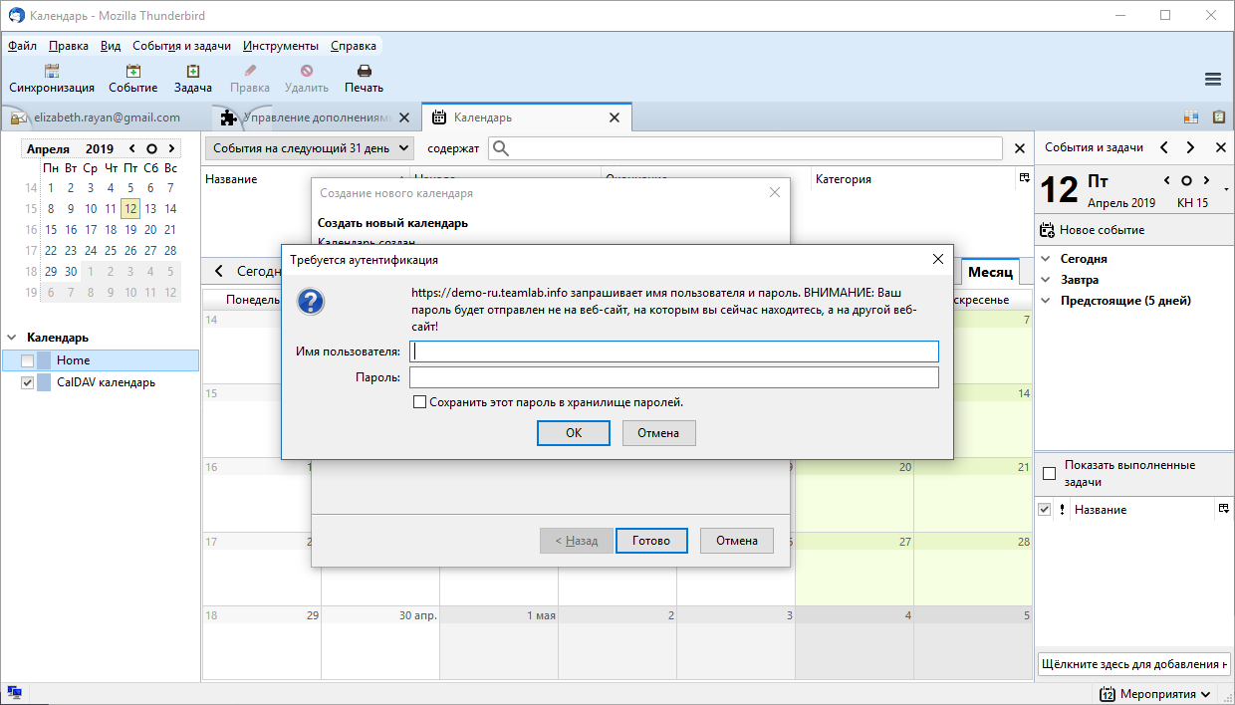
Task: Open the Мероприятия status bar dropdown
Action: pyautogui.click(x=1157, y=694)
